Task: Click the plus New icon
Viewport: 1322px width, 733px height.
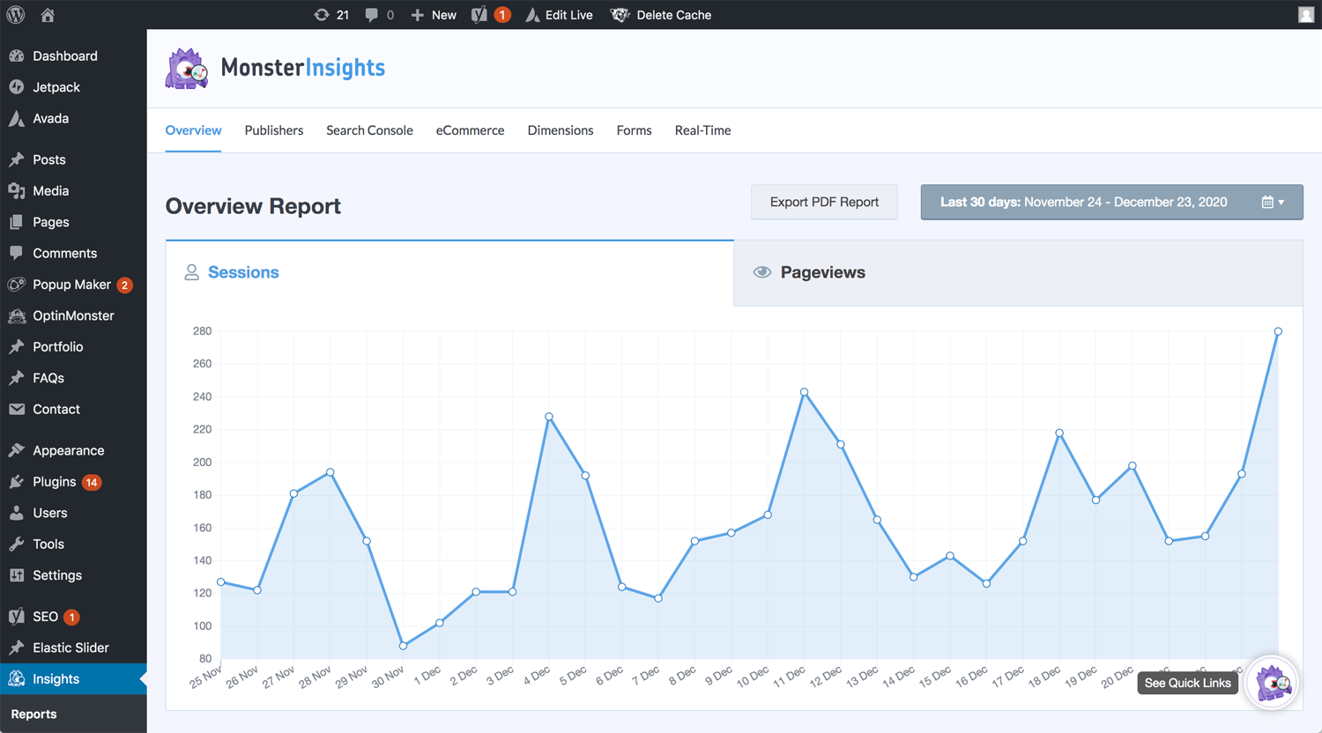Action: 418,15
